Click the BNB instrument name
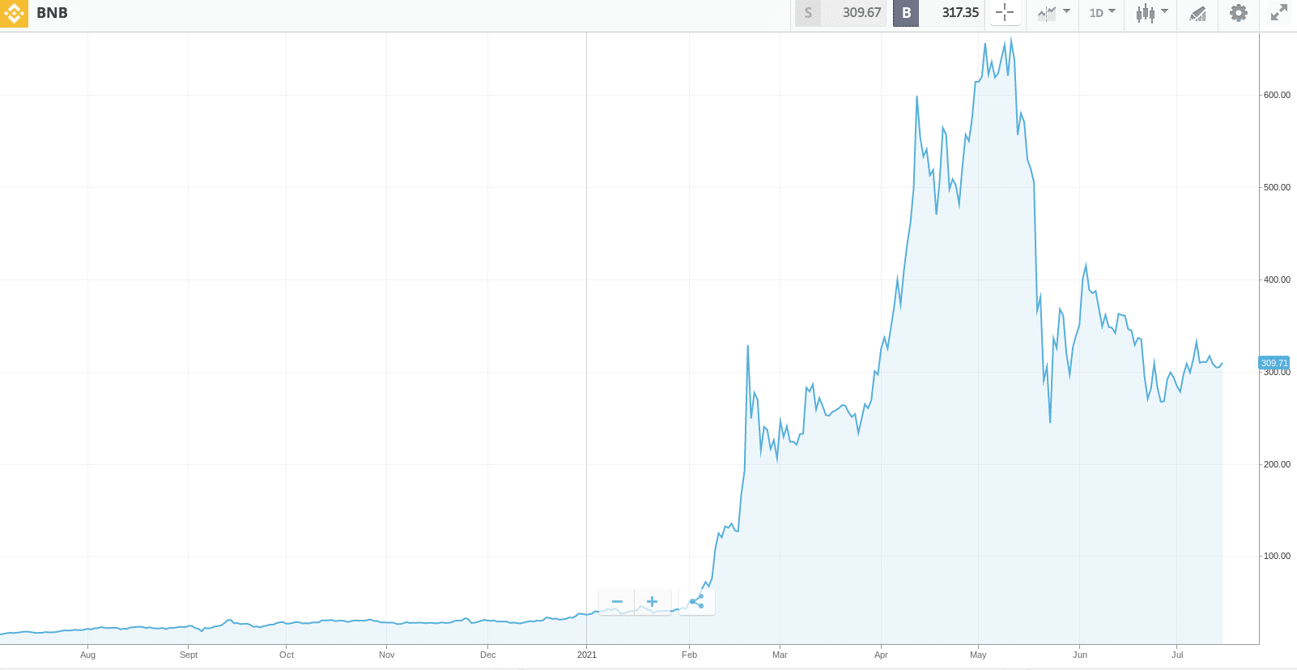This screenshot has height=670, width=1297. (x=52, y=13)
